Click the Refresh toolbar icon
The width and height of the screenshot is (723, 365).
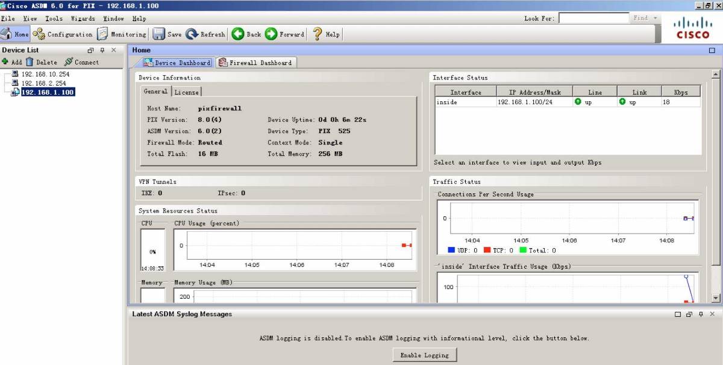(192, 34)
